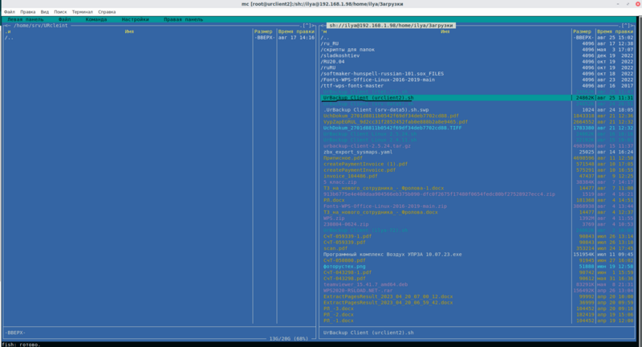Sort the left panel by the Имя column header
This screenshot has height=347, width=642.
coord(129,31)
